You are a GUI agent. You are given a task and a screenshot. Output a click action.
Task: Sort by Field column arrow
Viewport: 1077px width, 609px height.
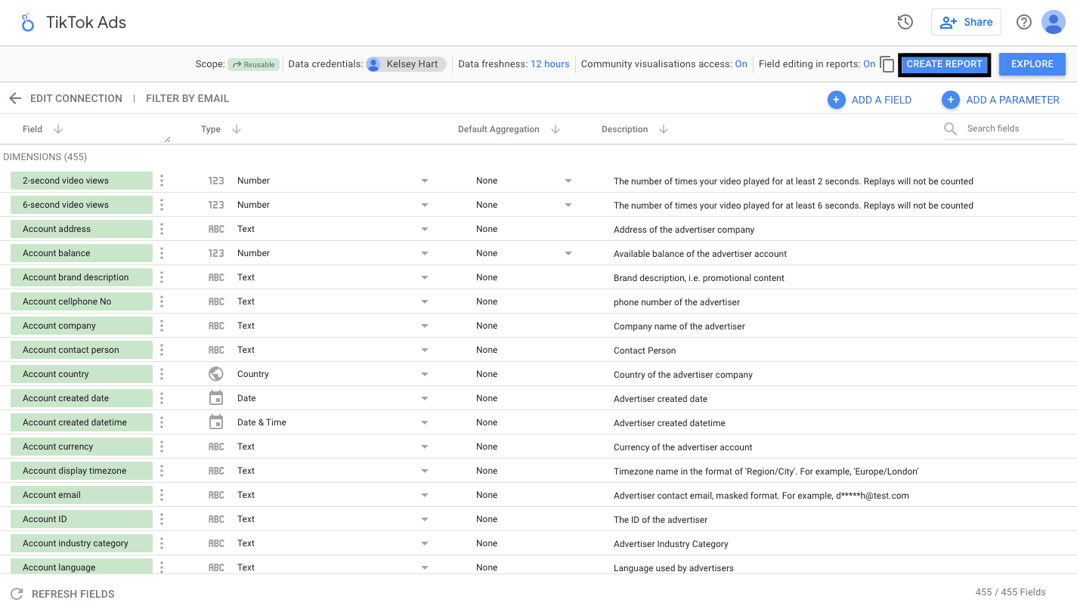[58, 129]
